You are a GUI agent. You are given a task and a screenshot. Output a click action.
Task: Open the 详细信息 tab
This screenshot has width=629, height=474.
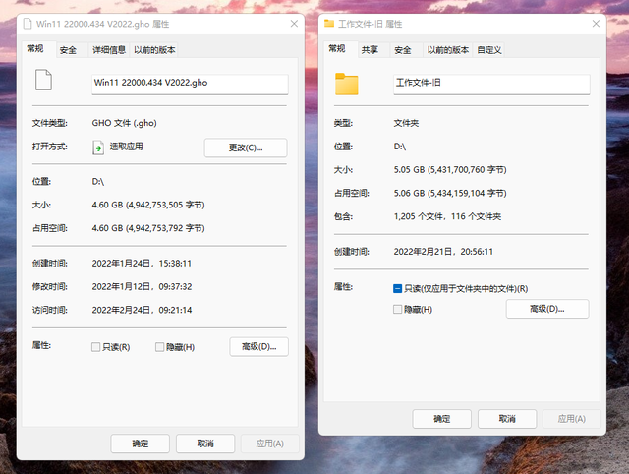point(109,50)
